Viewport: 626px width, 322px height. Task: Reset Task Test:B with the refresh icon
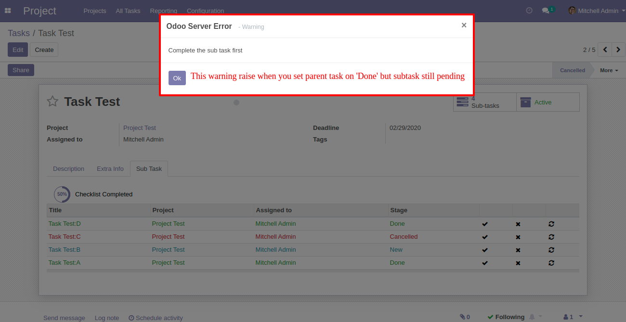551,250
